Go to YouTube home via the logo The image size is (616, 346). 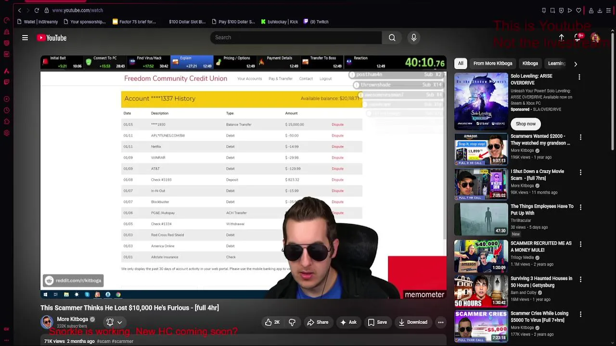tap(51, 37)
